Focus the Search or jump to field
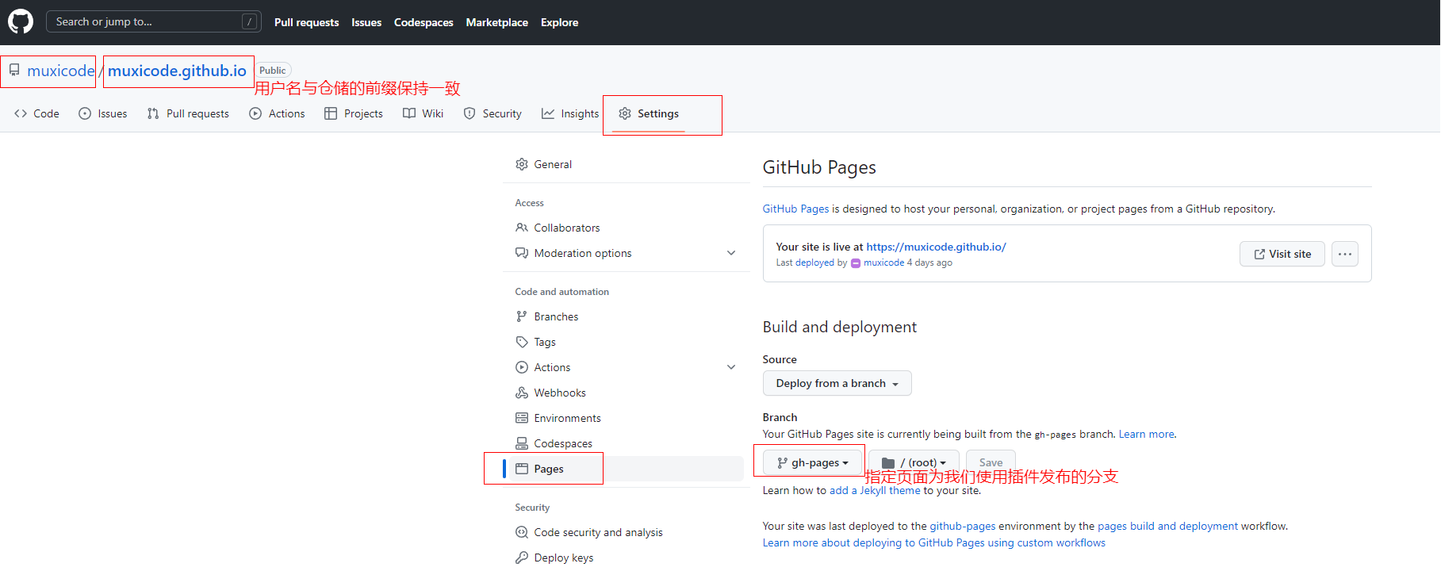 pos(147,21)
